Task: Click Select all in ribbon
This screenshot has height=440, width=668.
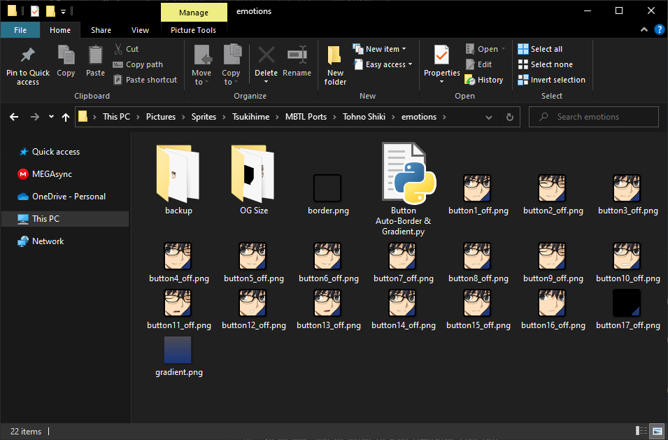Action: coord(540,49)
